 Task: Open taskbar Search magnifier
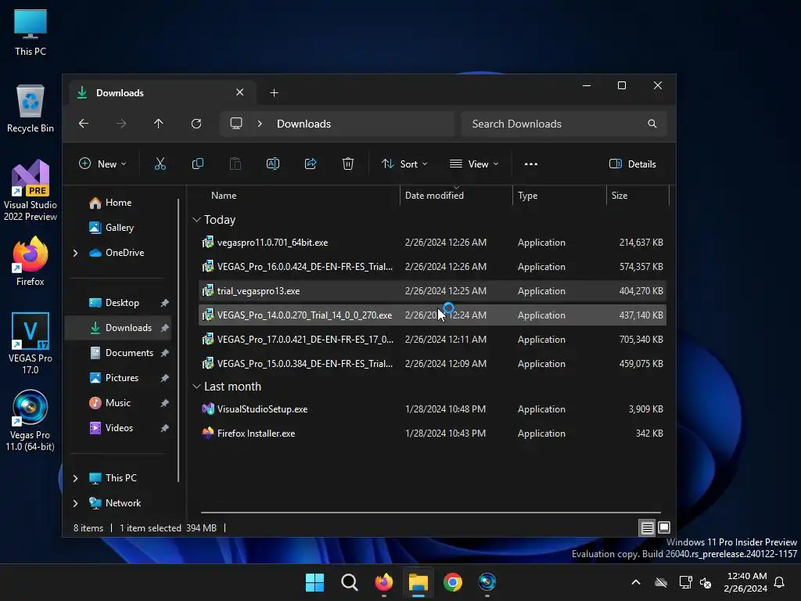pos(350,582)
